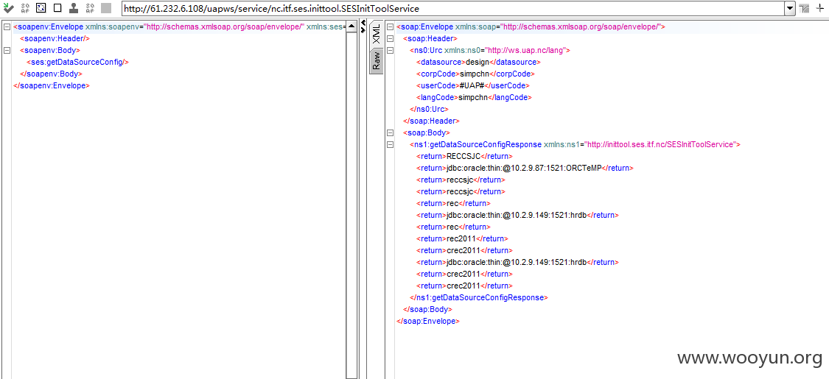Click the soapenv:Header line in request
This screenshot has height=379, width=829.
(55, 38)
